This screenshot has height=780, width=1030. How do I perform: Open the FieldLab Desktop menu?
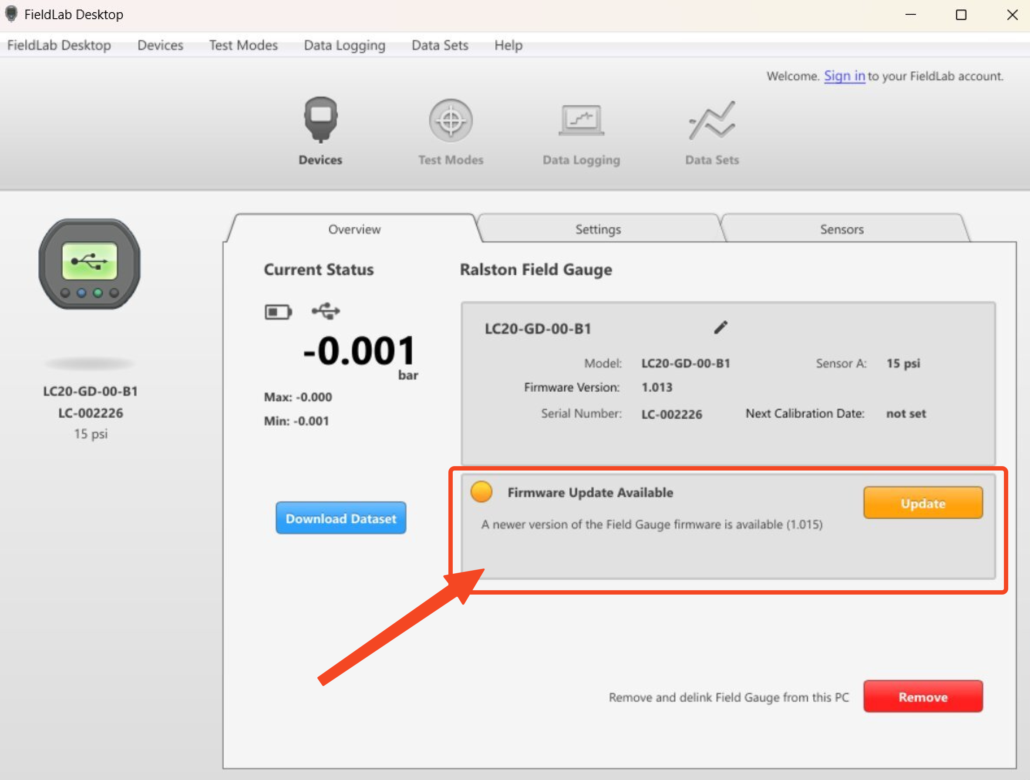coord(59,45)
